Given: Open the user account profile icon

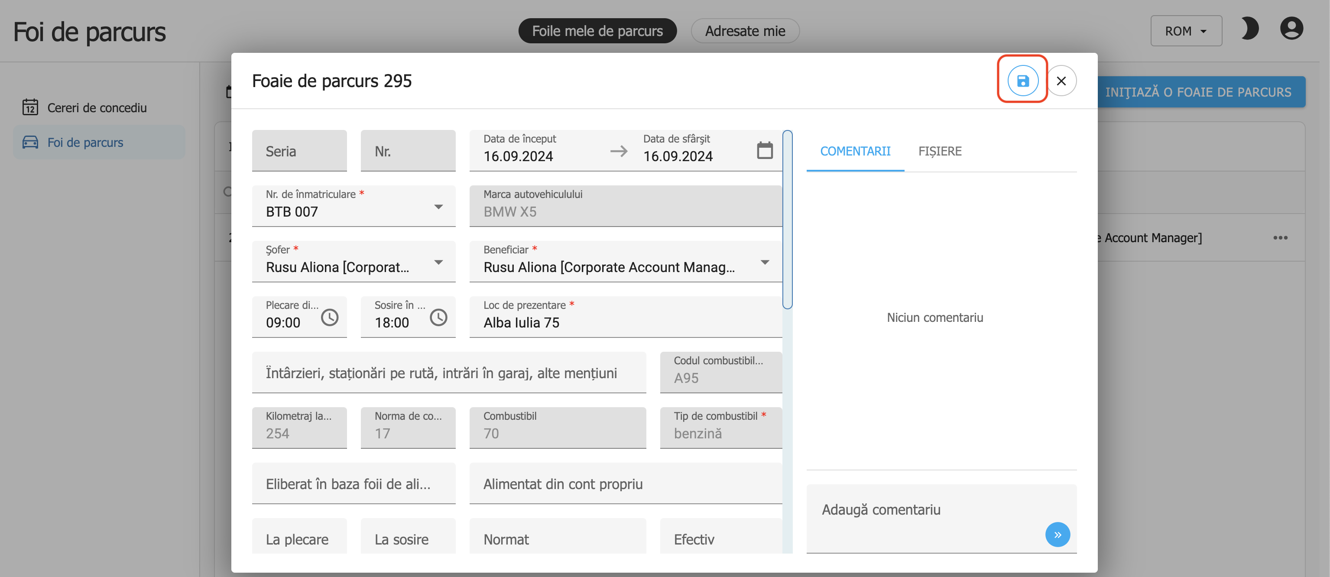Looking at the screenshot, I should click(x=1291, y=29).
